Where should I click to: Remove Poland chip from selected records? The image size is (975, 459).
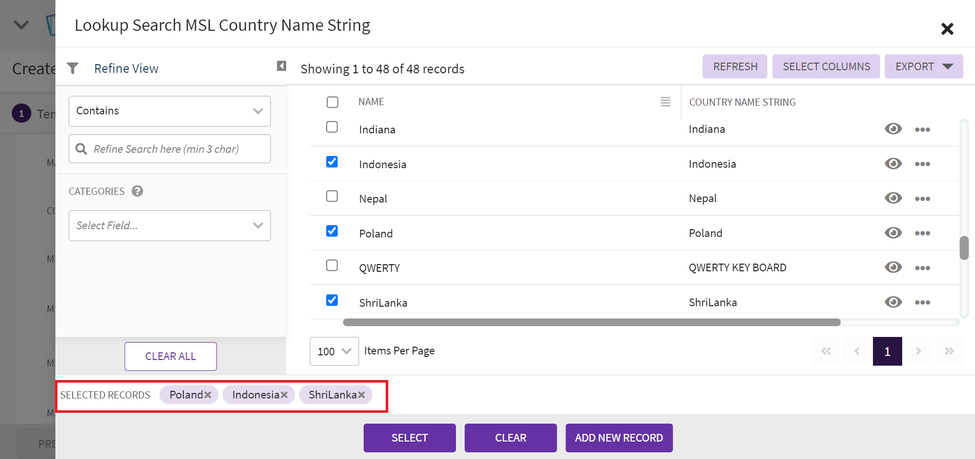tap(208, 395)
